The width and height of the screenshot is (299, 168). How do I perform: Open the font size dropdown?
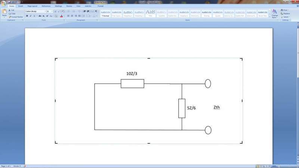coord(52,12)
